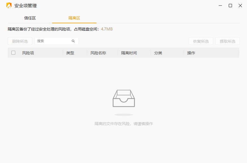Viewport: 247px width, 163px height.
Task: Click the 提取所选 button
Action: click(x=227, y=41)
